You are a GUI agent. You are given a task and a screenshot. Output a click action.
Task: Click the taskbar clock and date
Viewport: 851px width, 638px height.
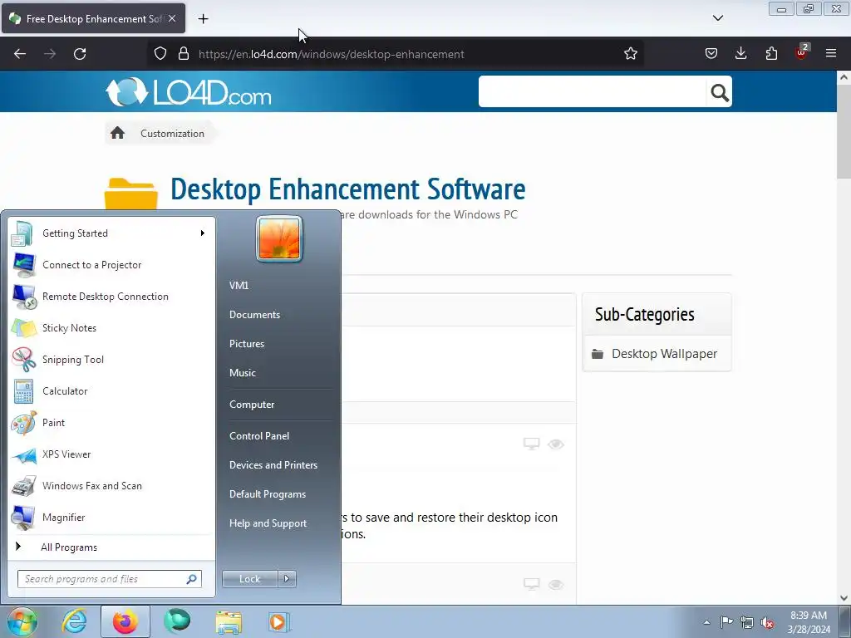tap(809, 622)
